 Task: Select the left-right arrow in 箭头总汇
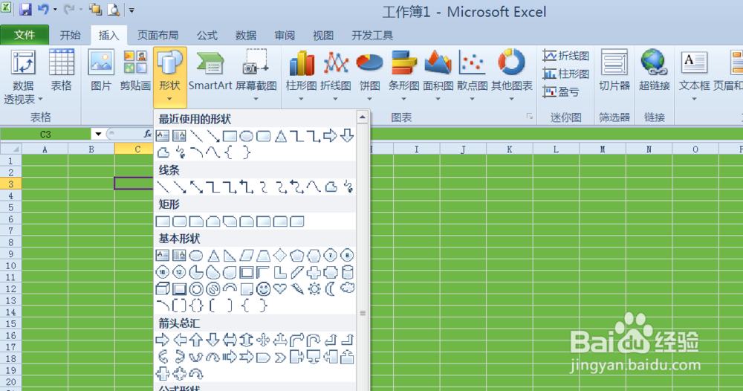(x=230, y=340)
